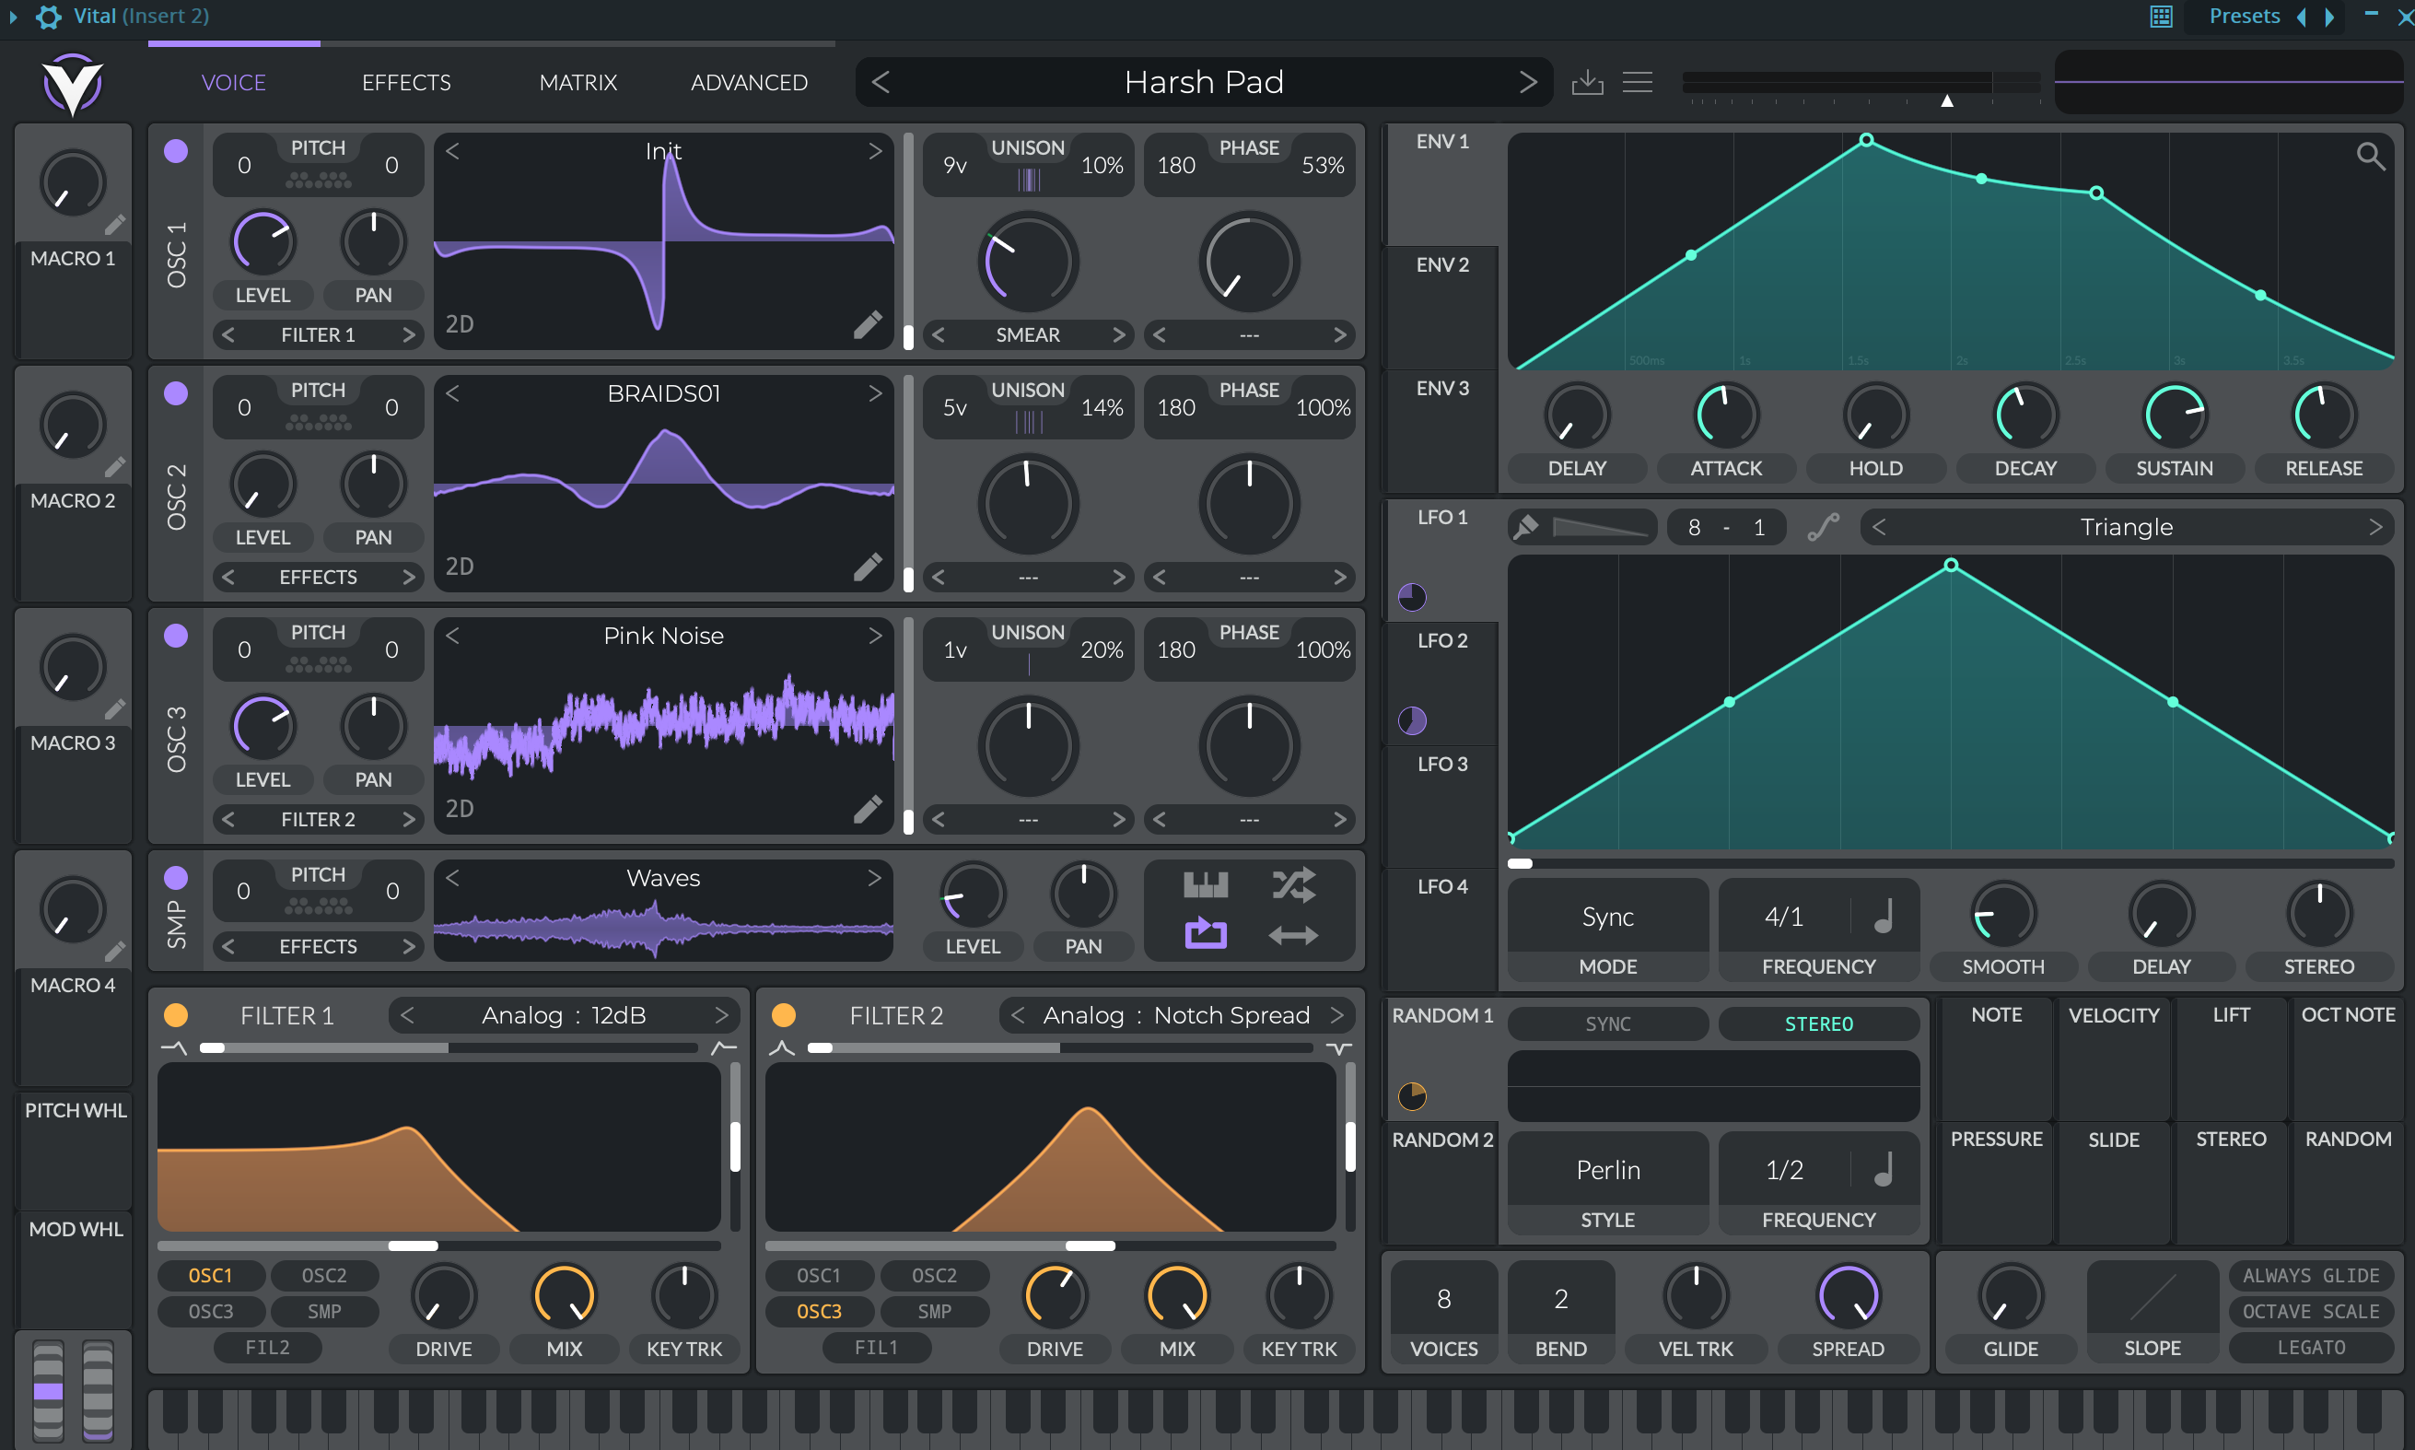The image size is (2415, 1450).
Task: Toggle the RANDOM 1 STEREO option
Action: [1818, 1024]
